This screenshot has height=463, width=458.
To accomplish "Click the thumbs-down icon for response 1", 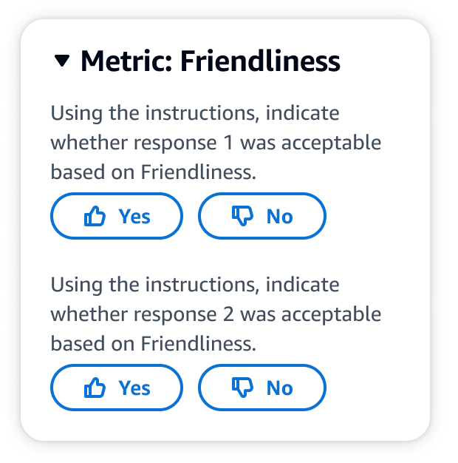I will coord(243,217).
